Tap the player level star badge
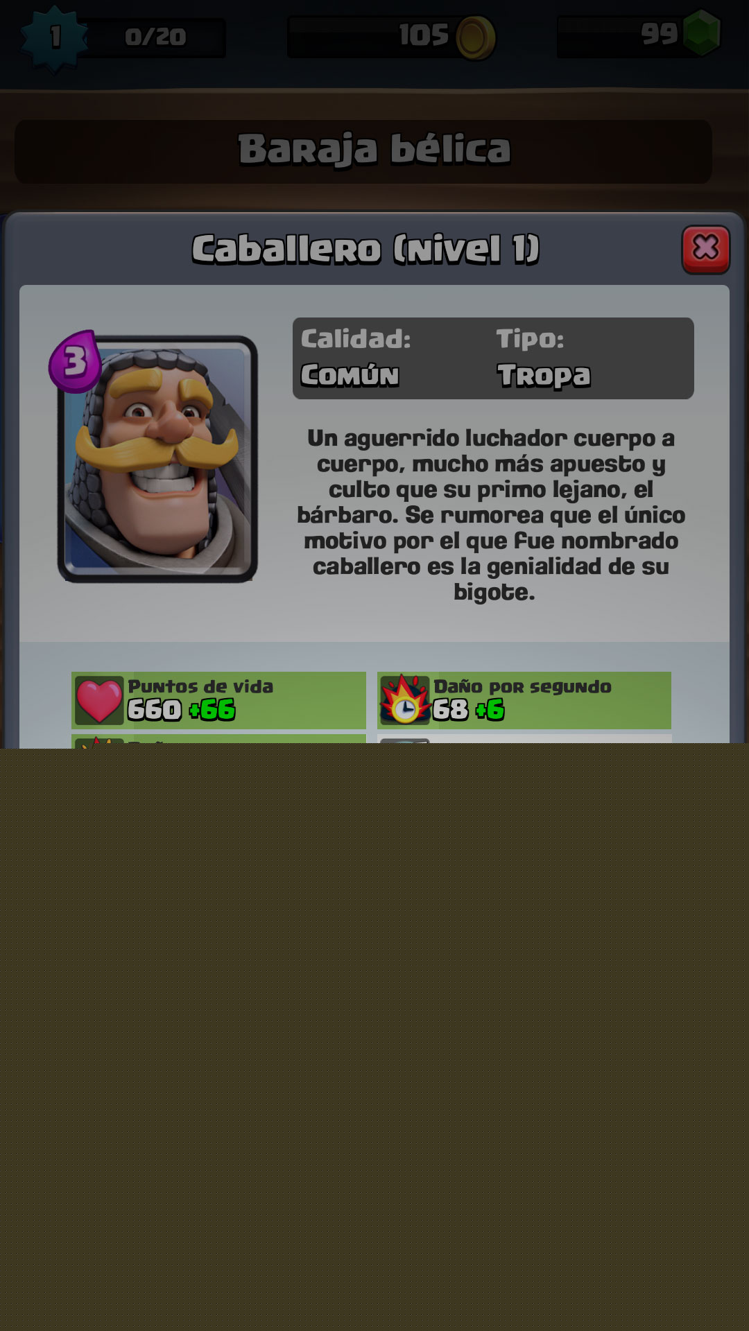This screenshot has width=749, height=1331. tap(54, 38)
